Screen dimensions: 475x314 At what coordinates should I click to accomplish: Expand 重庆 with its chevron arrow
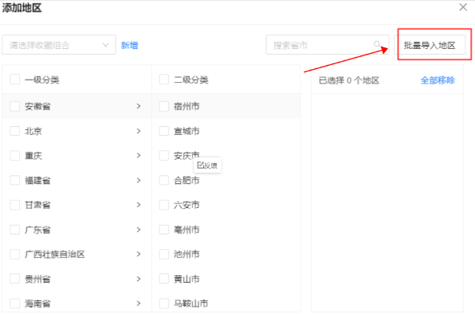pos(138,156)
